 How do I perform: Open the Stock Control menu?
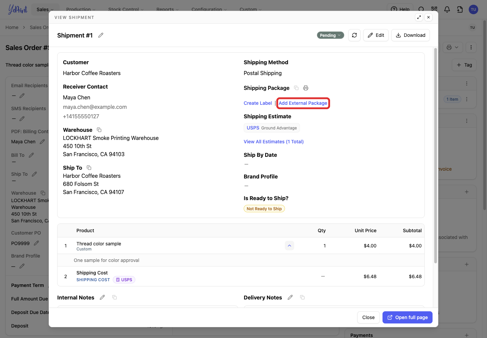pos(126,9)
